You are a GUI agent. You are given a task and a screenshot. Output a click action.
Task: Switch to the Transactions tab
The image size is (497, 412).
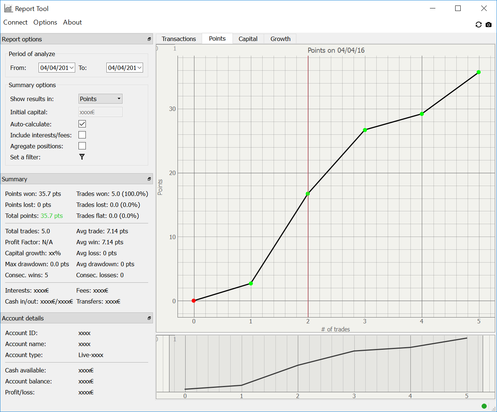click(x=179, y=39)
